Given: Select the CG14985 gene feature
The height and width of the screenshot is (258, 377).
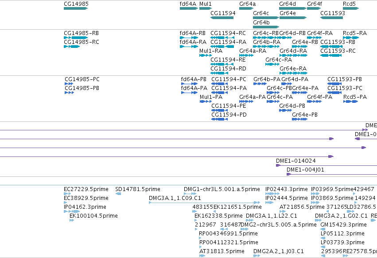Looking at the screenshot, I should (x=76, y=8).
